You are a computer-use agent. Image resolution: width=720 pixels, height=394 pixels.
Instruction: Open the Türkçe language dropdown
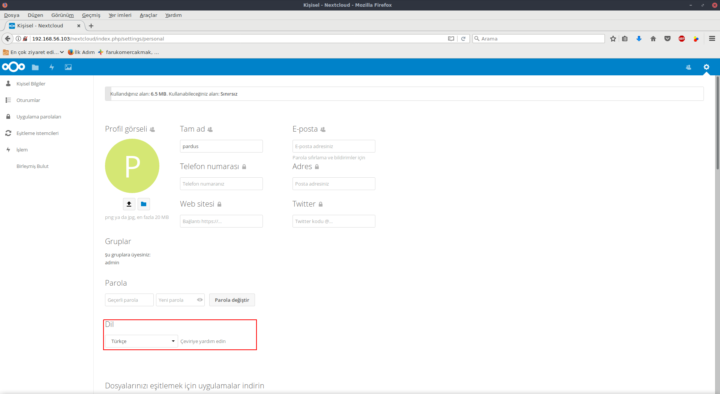141,341
